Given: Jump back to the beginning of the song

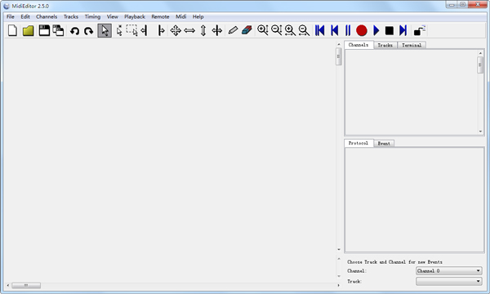Looking at the screenshot, I should (x=319, y=30).
